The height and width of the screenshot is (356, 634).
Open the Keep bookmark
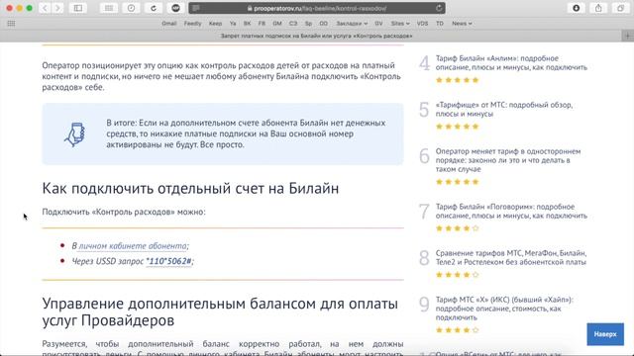[215, 24]
